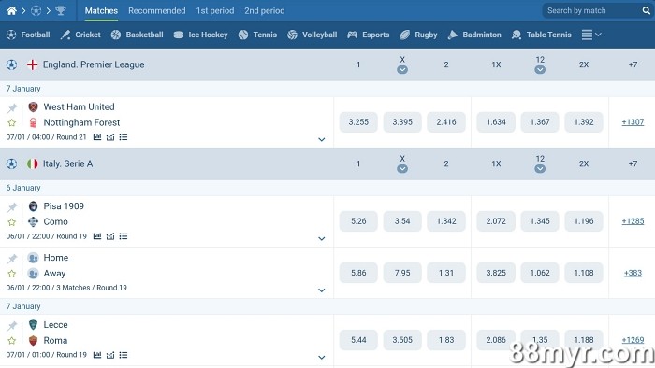The height and width of the screenshot is (368, 655).
Task: Open X dropdown in Premier League header
Action: (x=402, y=70)
